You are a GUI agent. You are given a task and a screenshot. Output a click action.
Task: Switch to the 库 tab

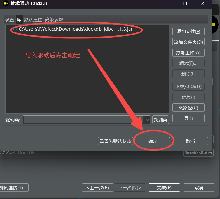19,19
